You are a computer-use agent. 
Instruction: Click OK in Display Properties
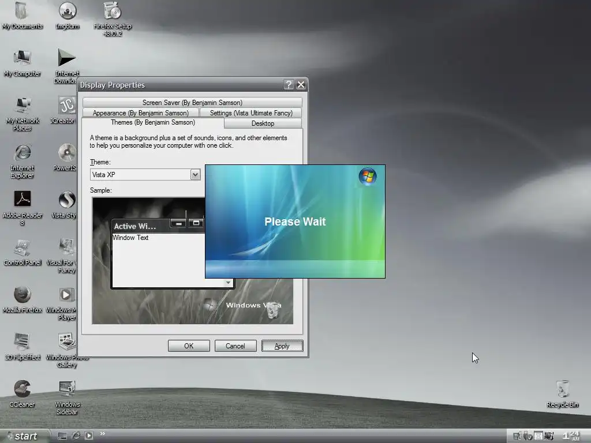pos(189,346)
